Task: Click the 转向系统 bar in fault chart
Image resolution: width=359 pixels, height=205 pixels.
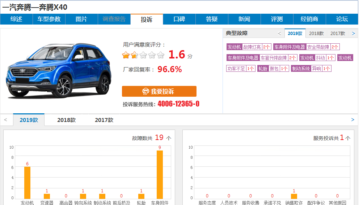Action: 83,196
